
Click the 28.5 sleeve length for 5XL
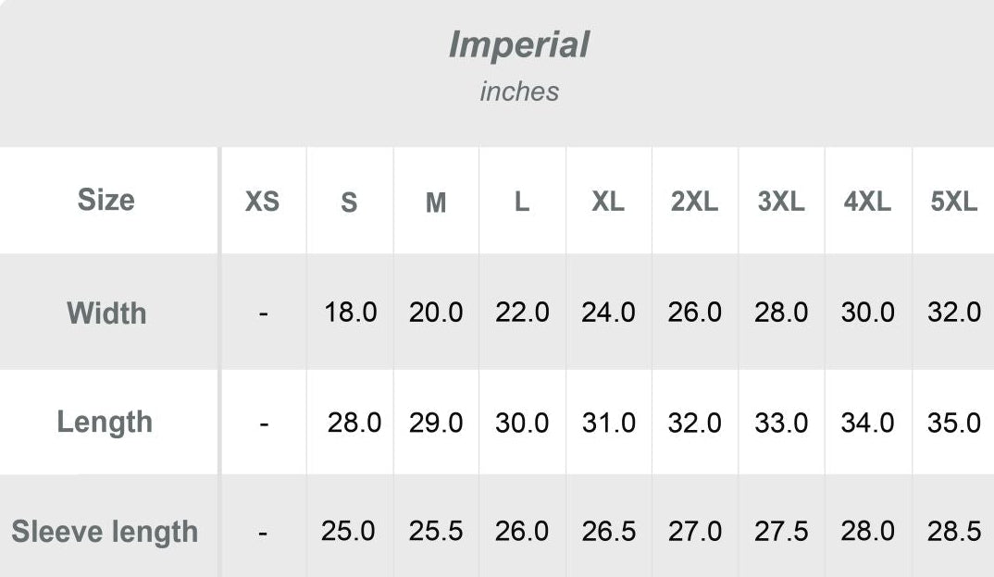[x=954, y=532]
